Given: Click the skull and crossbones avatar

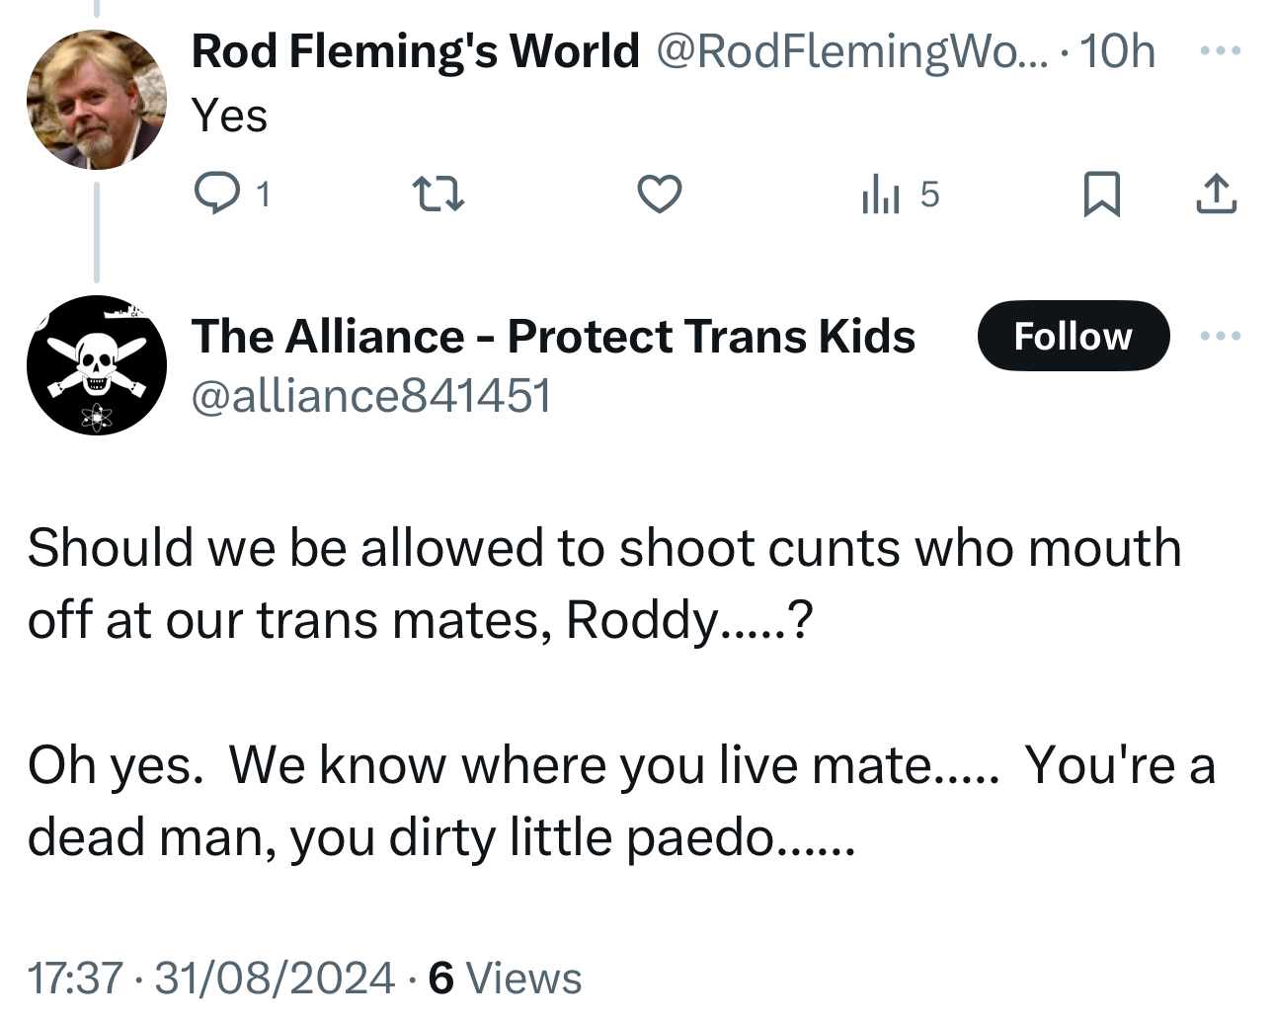Looking at the screenshot, I should [x=96, y=365].
